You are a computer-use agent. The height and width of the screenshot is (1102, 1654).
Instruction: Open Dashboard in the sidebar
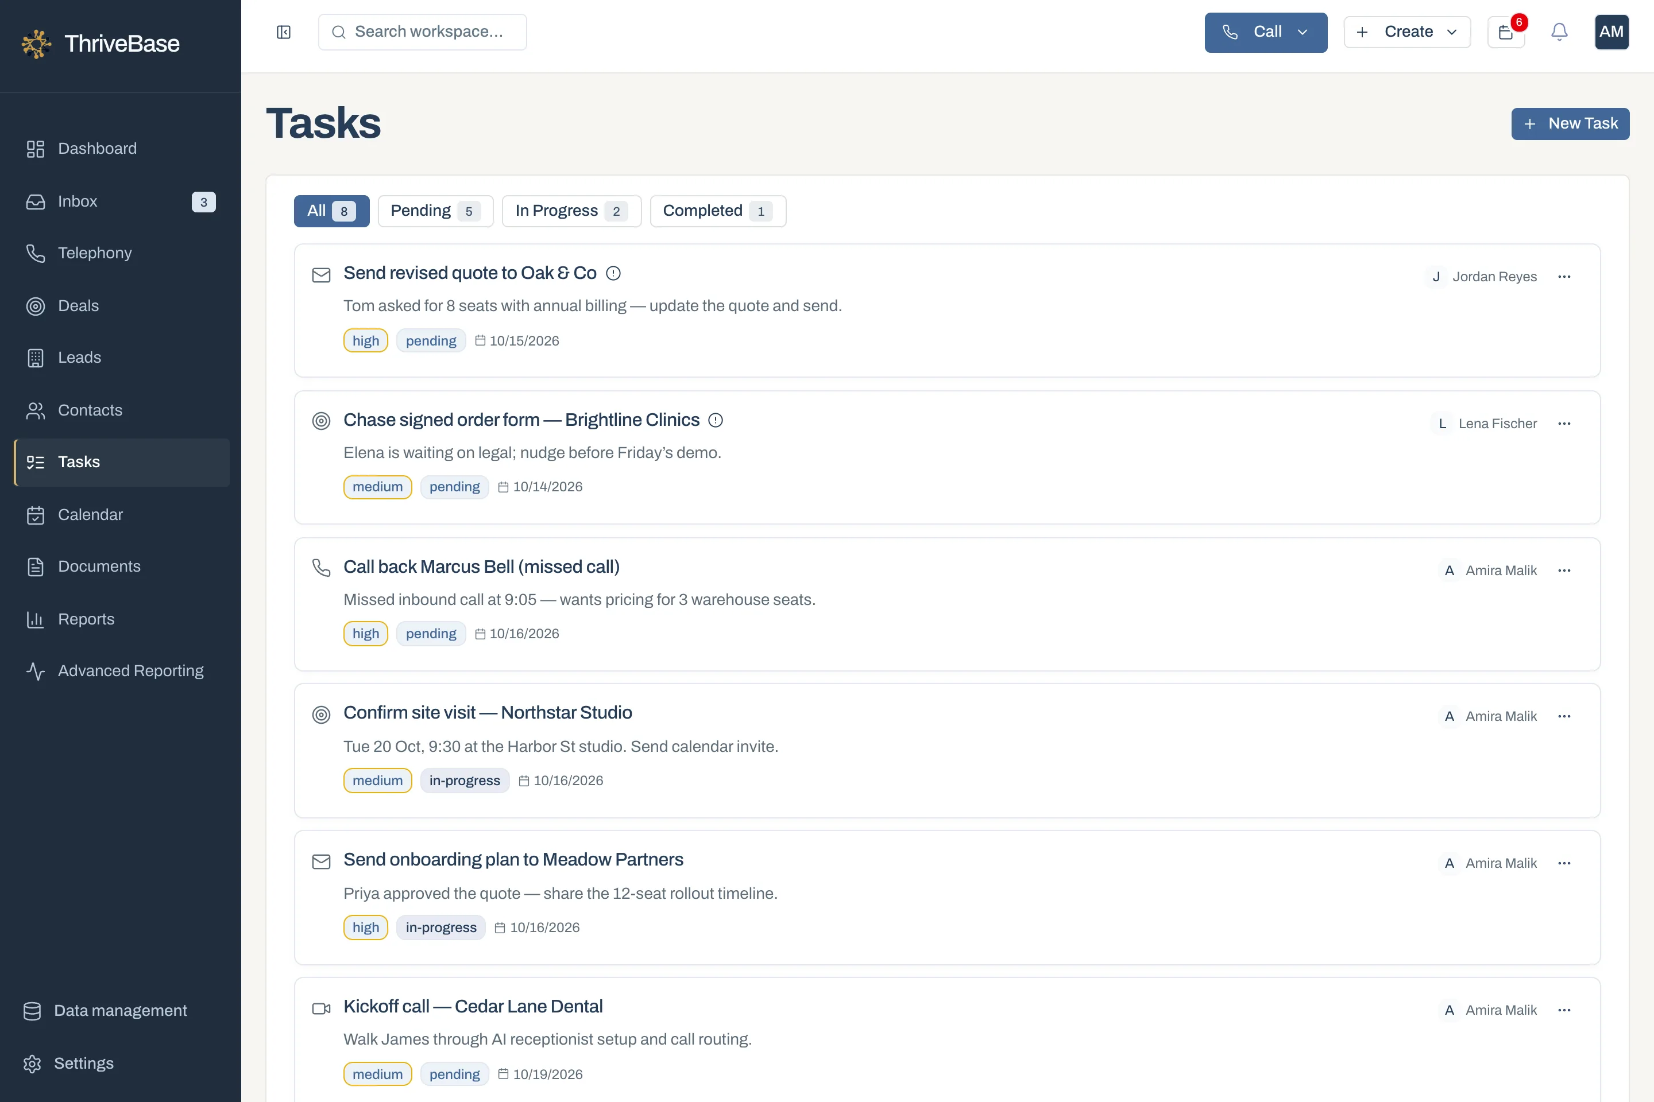point(122,149)
